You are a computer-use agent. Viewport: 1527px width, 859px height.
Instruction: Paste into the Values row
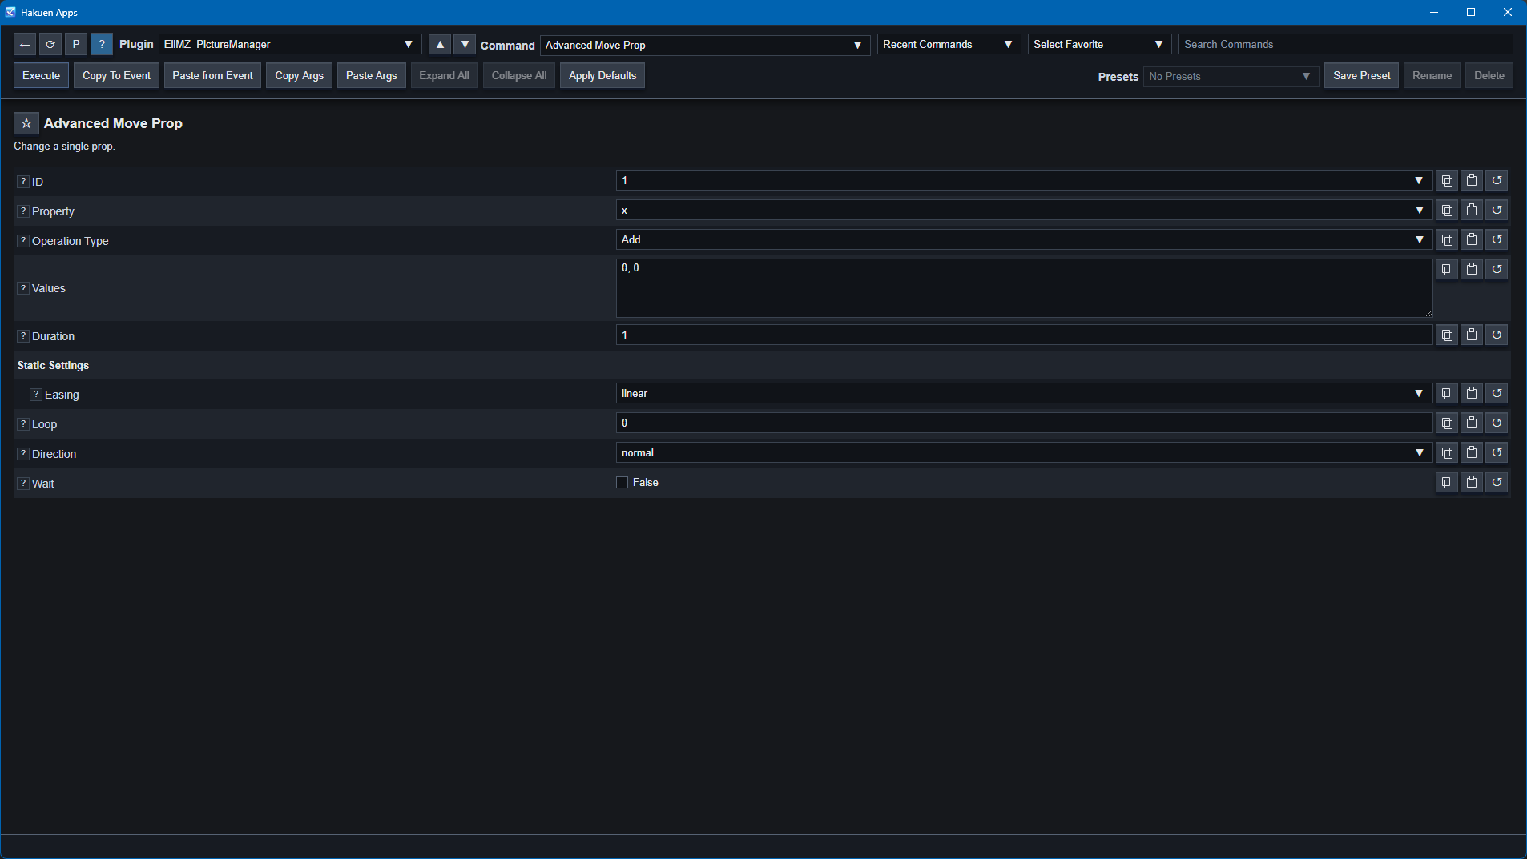tap(1472, 270)
